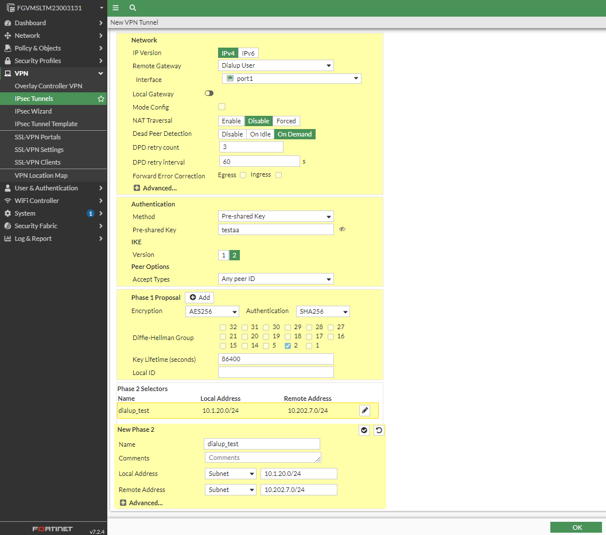Open IPsec Wizard in the sidebar
606x535 pixels.
33,111
